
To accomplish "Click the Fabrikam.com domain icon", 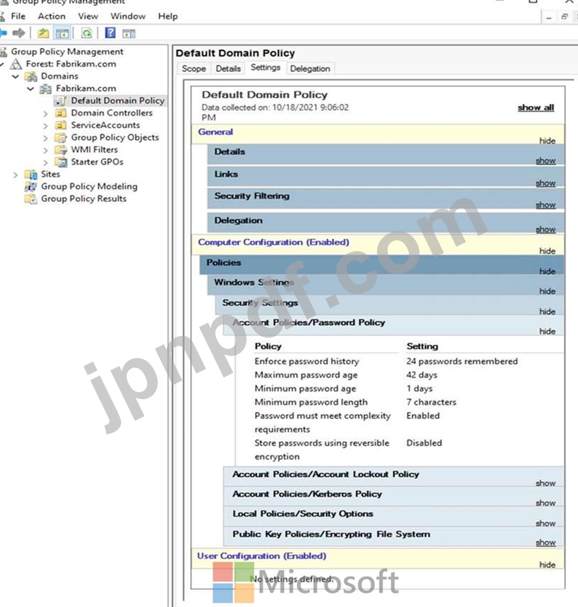I will pos(46,89).
